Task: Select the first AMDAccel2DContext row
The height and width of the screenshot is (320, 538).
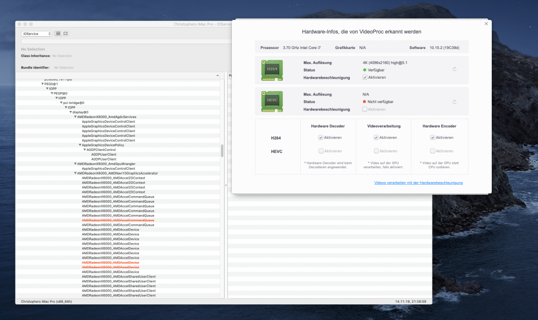Action: (x=113, y=178)
